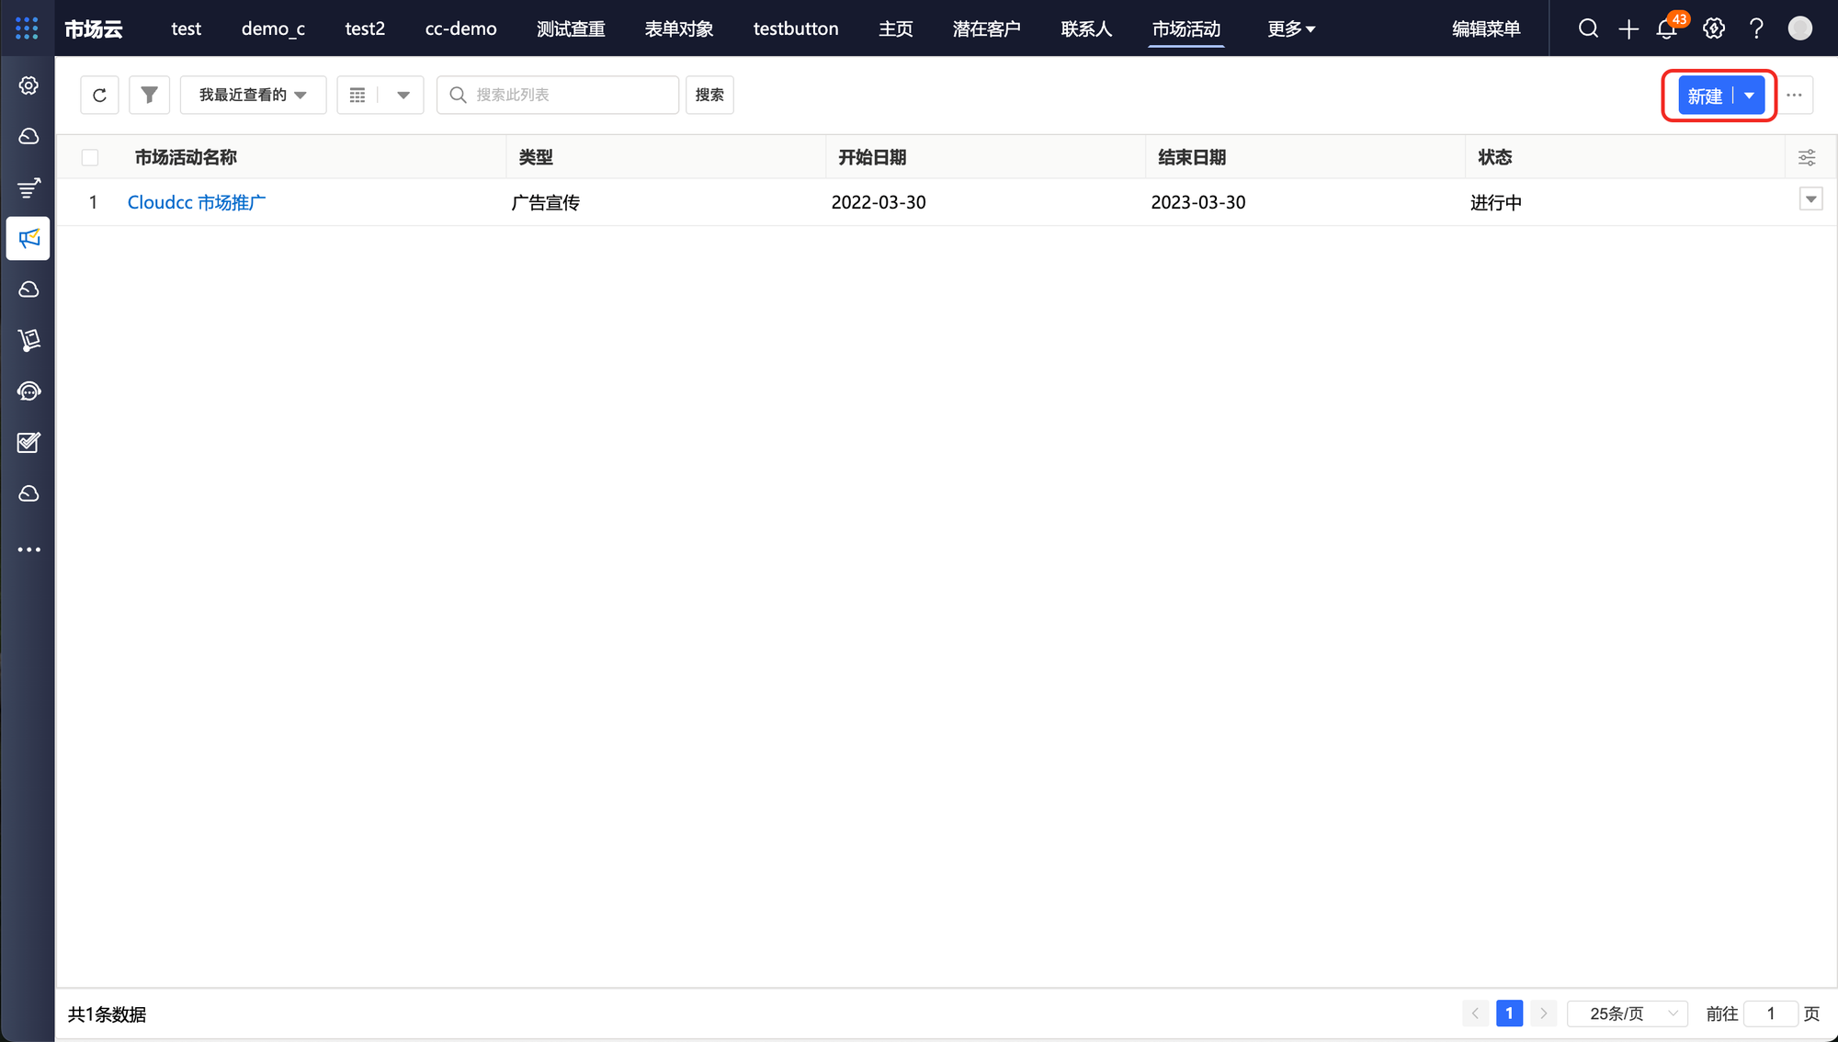
Task: Click the column settings sliders icon
Action: pyautogui.click(x=1807, y=157)
